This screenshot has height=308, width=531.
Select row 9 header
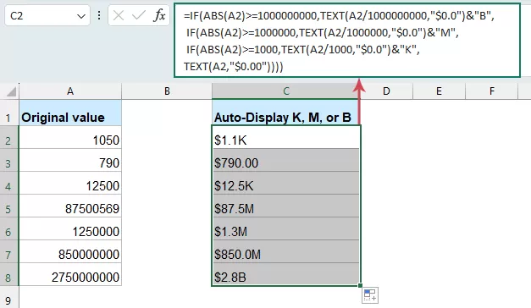point(8,297)
